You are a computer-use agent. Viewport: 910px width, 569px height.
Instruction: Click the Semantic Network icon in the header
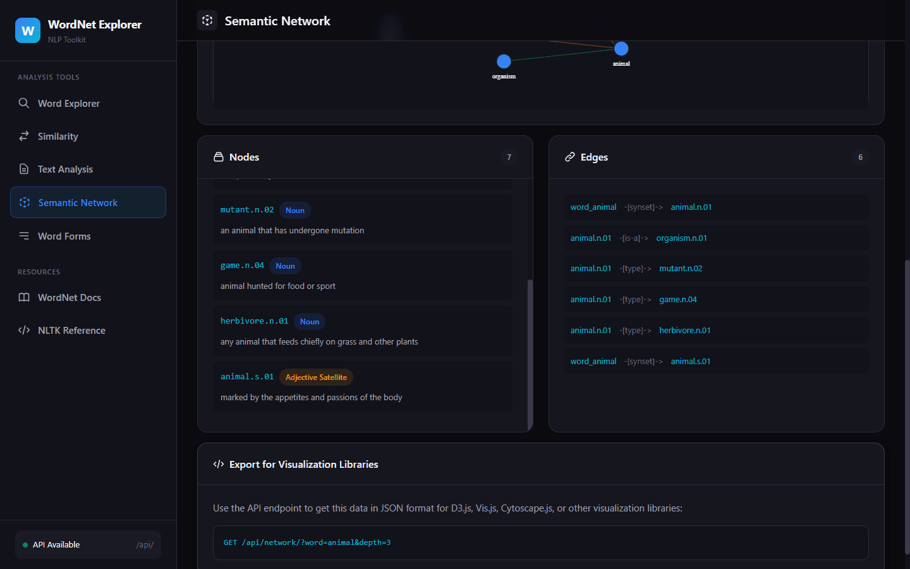(207, 20)
